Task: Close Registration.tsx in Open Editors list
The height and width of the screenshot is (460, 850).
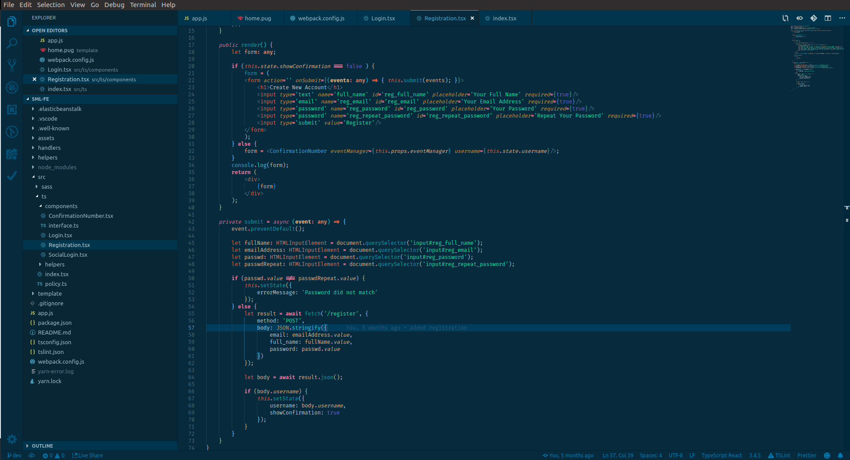Action: coord(34,80)
